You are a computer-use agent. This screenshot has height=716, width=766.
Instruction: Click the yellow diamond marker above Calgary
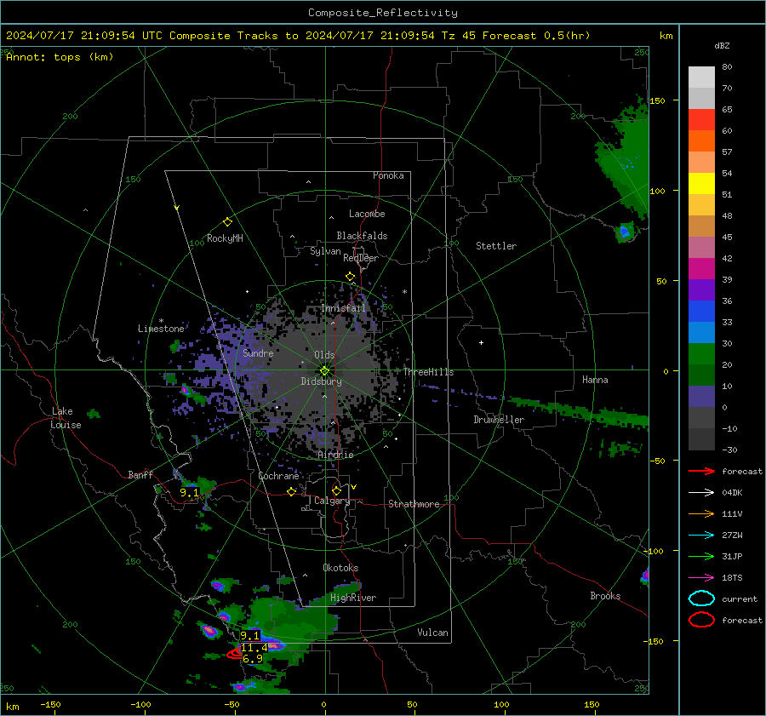point(336,490)
